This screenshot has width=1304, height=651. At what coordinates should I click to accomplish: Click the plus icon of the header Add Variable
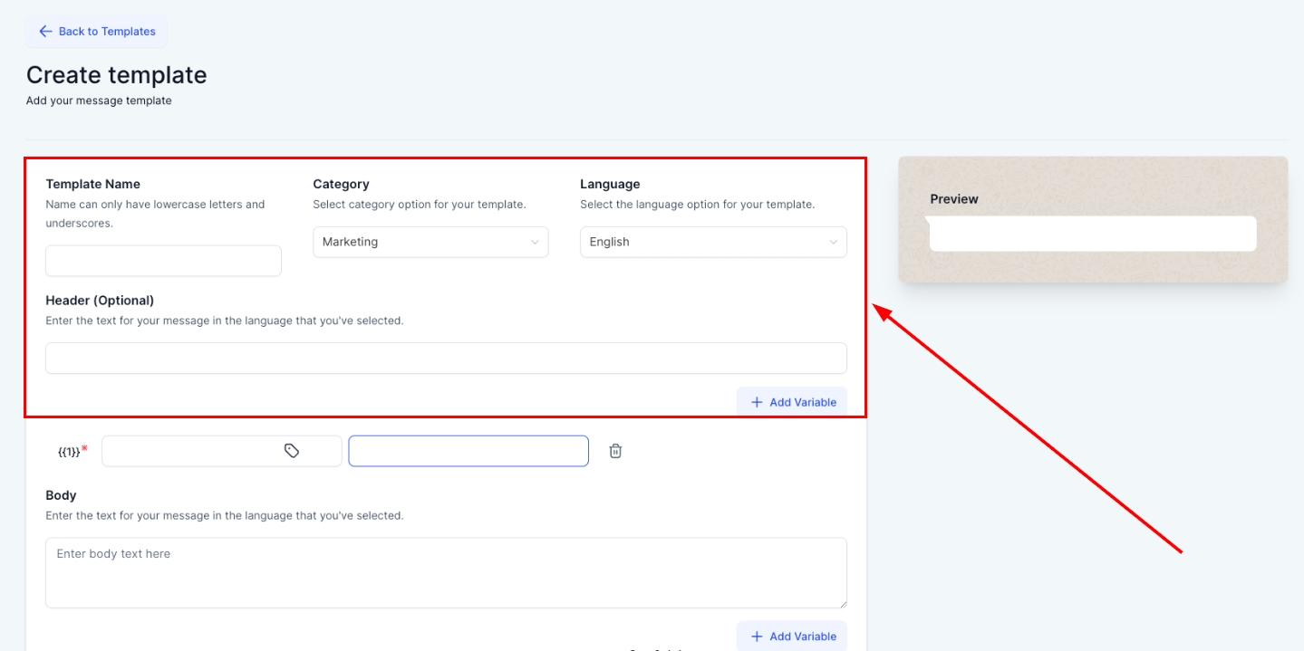pyautogui.click(x=757, y=403)
